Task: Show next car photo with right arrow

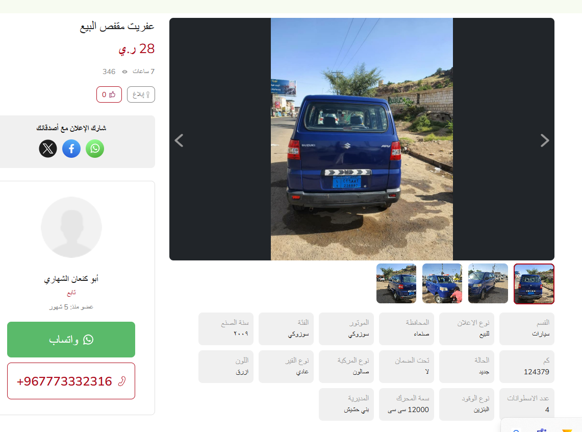Action: click(x=544, y=140)
